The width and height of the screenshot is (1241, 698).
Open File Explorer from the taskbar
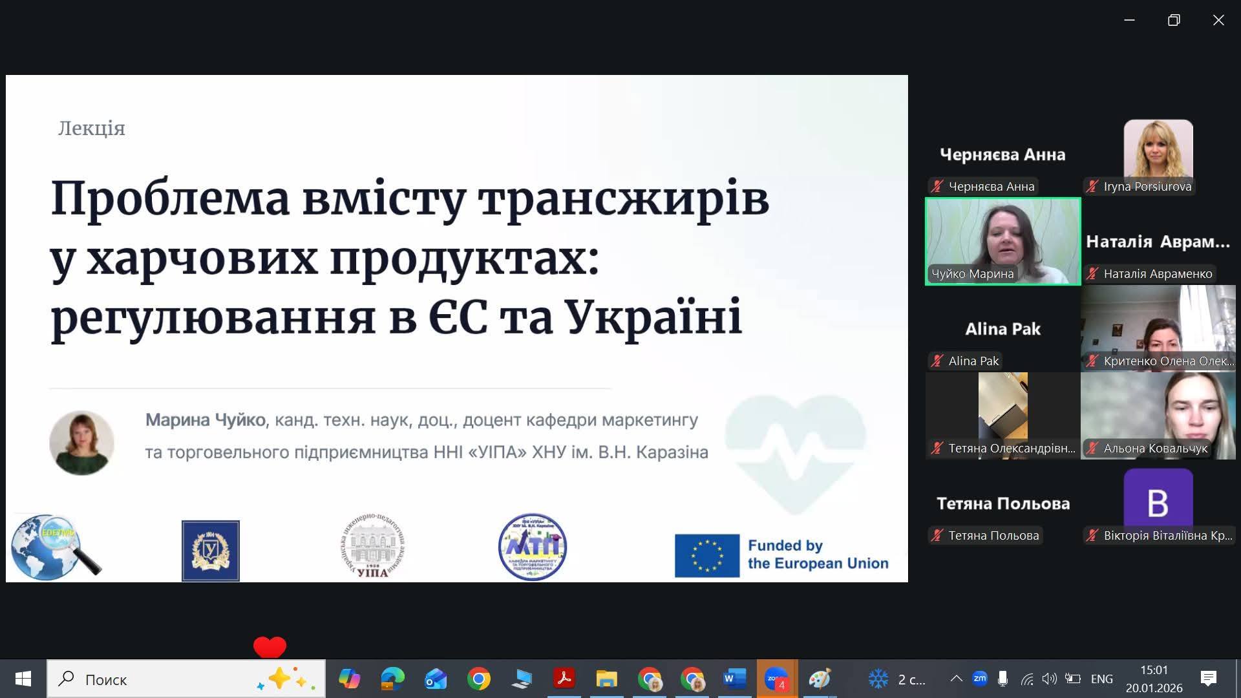[x=606, y=679]
